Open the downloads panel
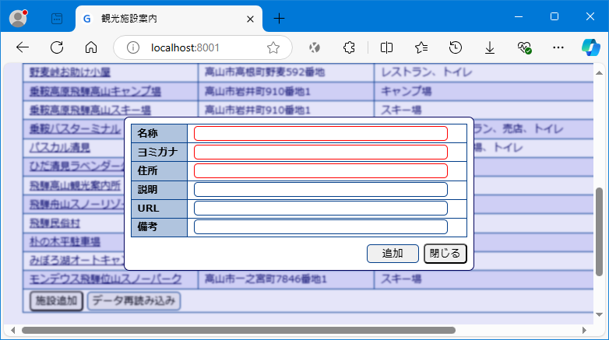 point(490,47)
